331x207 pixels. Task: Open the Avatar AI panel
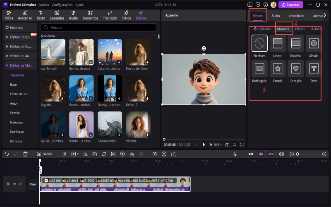coord(25,15)
